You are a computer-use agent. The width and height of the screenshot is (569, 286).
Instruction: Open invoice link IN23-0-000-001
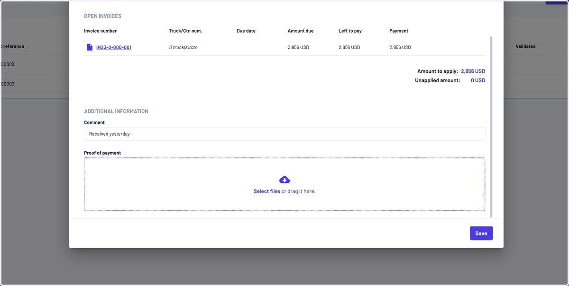(x=114, y=47)
